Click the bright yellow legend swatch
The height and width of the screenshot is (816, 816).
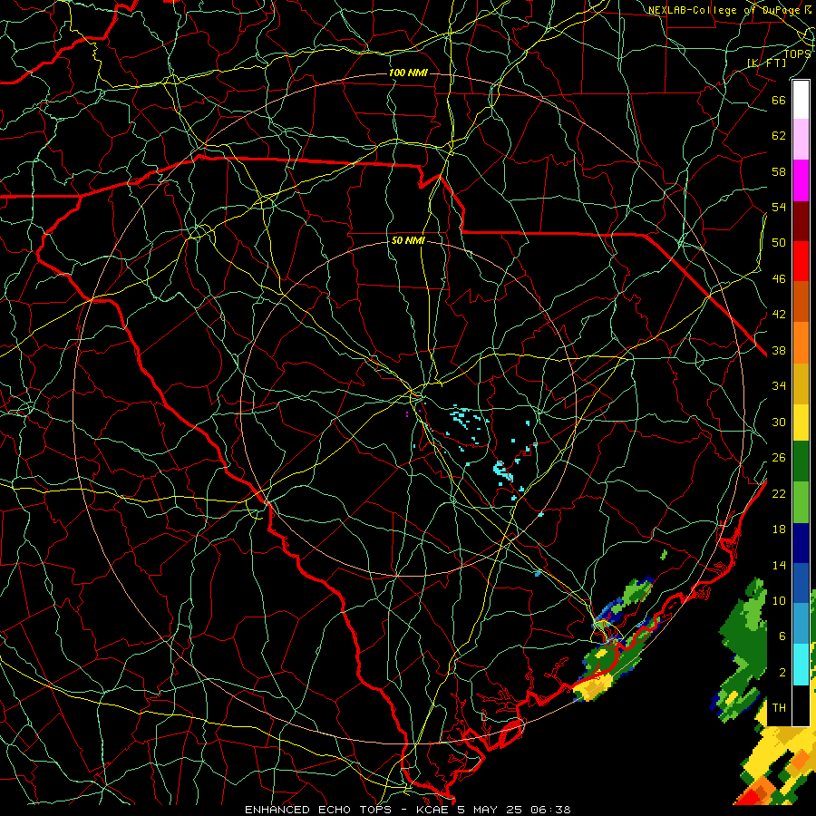tap(801, 422)
